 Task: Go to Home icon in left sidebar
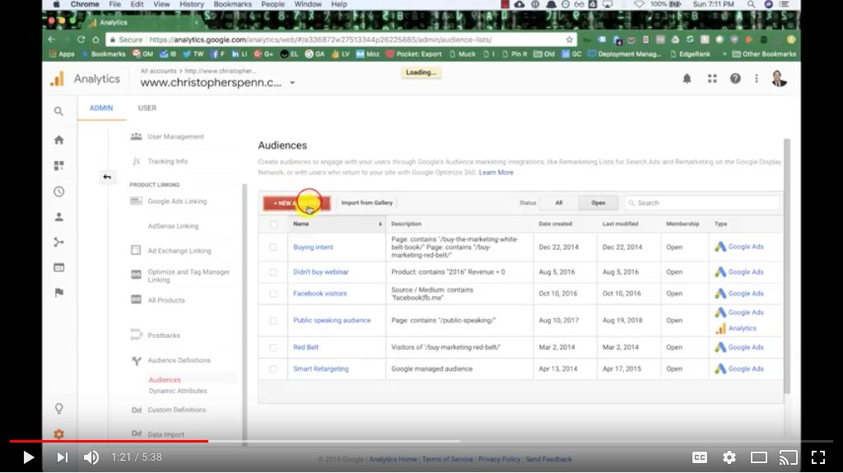pyautogui.click(x=59, y=140)
